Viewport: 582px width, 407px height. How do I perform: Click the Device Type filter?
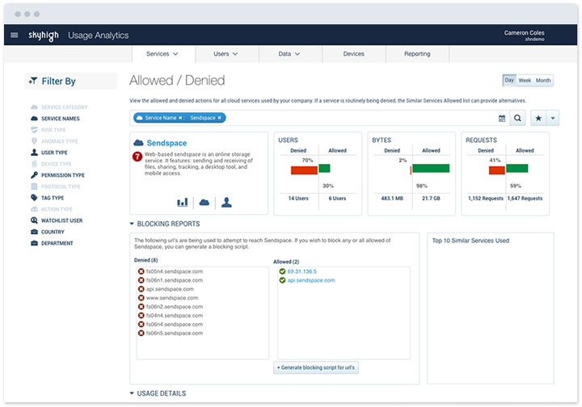tap(51, 164)
